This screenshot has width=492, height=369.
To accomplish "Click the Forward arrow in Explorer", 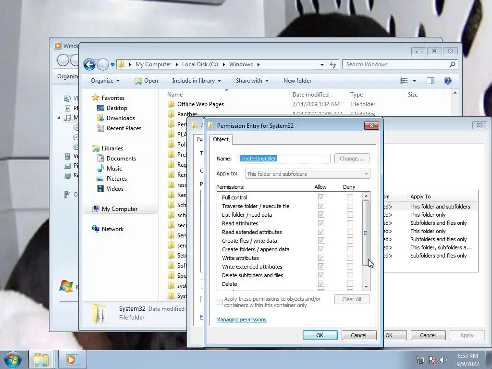I will [x=103, y=65].
